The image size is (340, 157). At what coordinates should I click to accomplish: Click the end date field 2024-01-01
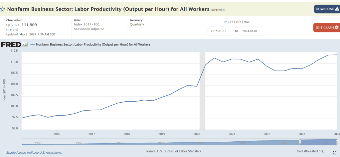[252, 31]
